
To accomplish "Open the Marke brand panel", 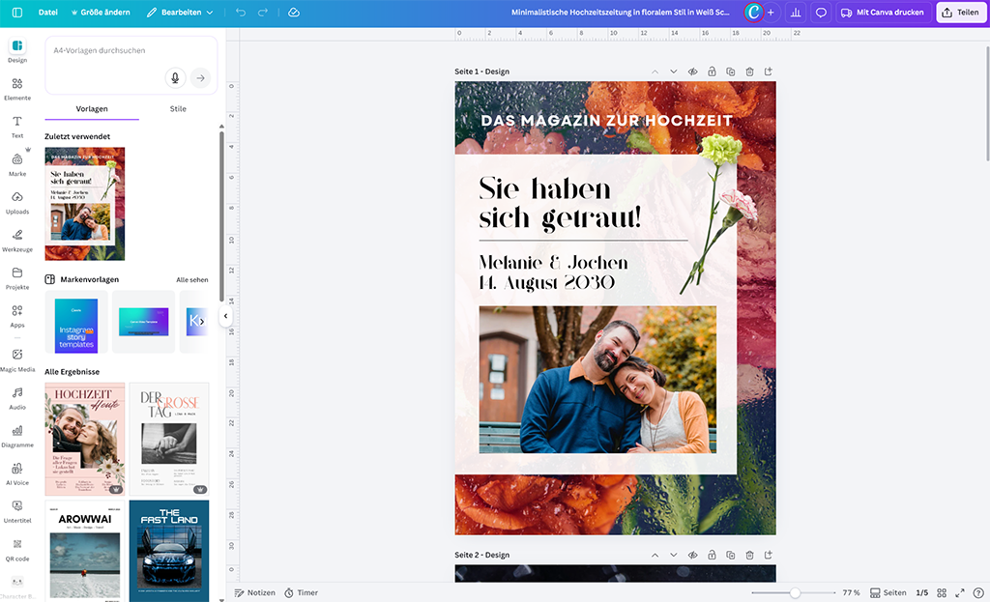I will pos(17,164).
